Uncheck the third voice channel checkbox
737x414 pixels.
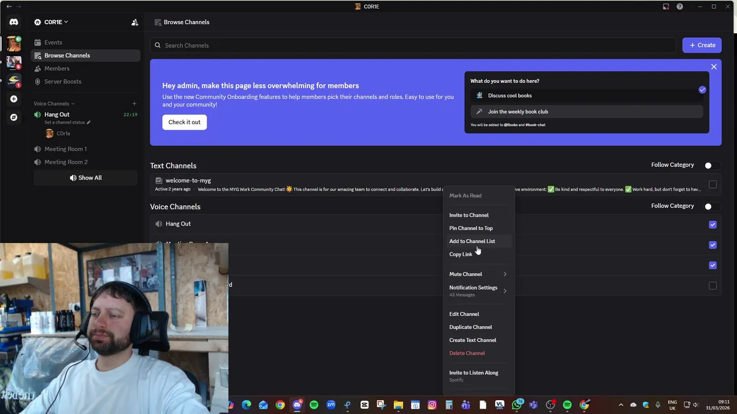point(713,265)
